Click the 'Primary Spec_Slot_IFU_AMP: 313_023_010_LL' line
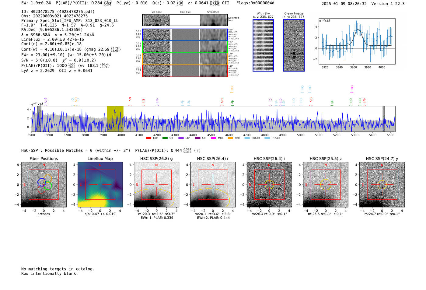426x290 pixels. click(x=70, y=20)
